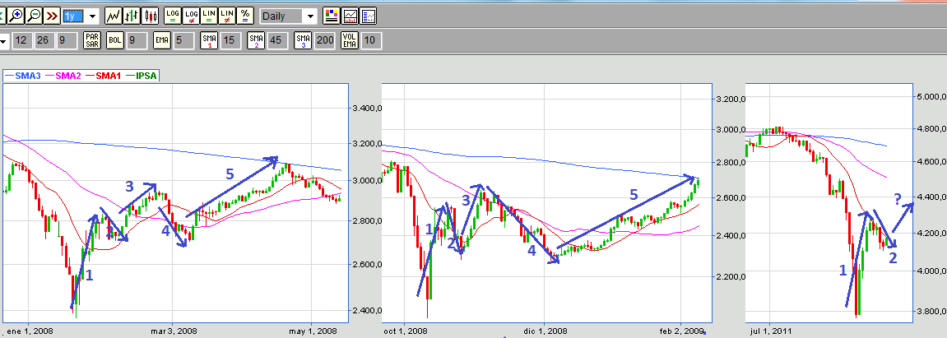
Task: Click the IPSA legend entry
Action: pos(146,75)
